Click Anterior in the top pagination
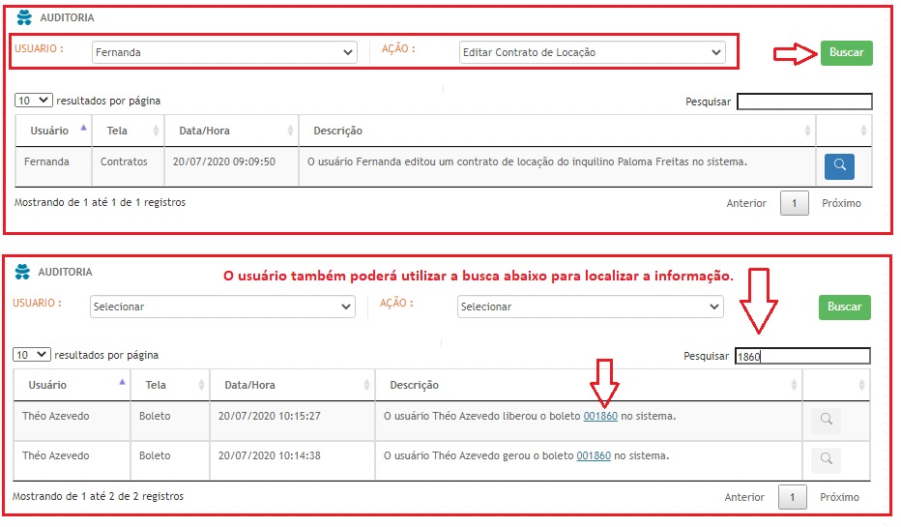901x527 pixels. (x=745, y=203)
